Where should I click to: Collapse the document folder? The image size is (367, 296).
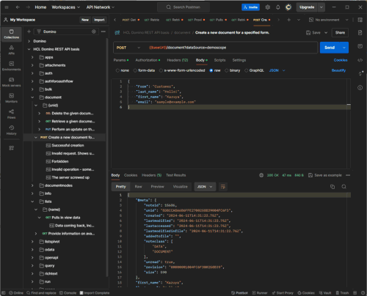32,97
